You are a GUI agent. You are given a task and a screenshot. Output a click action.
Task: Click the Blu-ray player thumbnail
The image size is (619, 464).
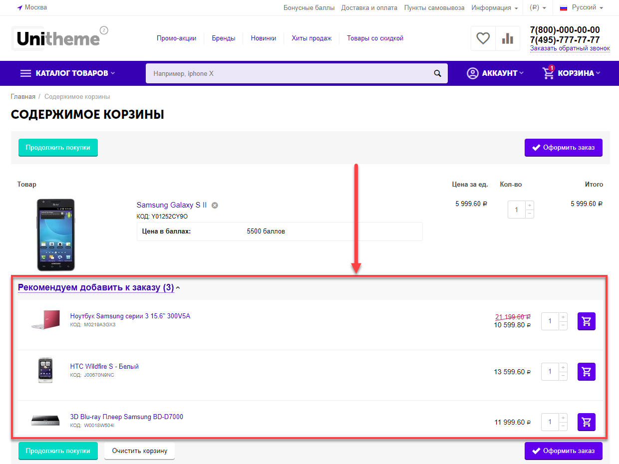[x=45, y=420]
